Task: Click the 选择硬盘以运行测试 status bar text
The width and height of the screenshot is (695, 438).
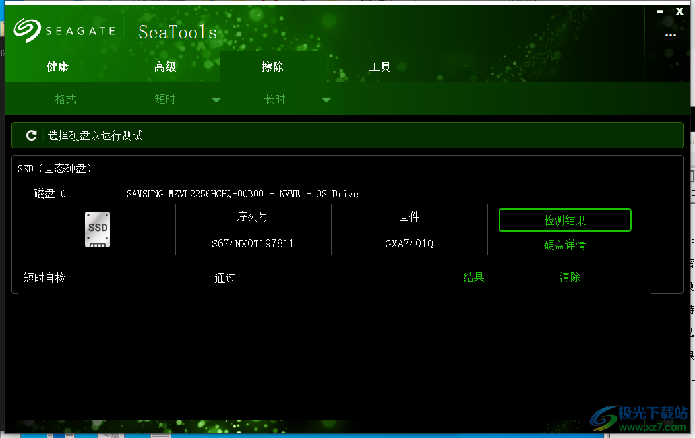Action: click(x=96, y=135)
